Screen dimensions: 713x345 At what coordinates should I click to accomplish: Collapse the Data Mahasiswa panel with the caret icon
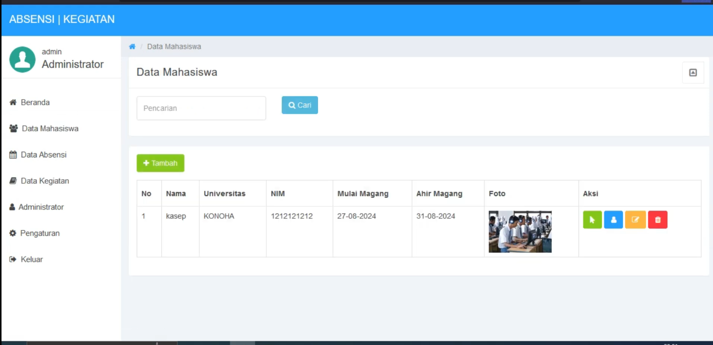(x=693, y=73)
